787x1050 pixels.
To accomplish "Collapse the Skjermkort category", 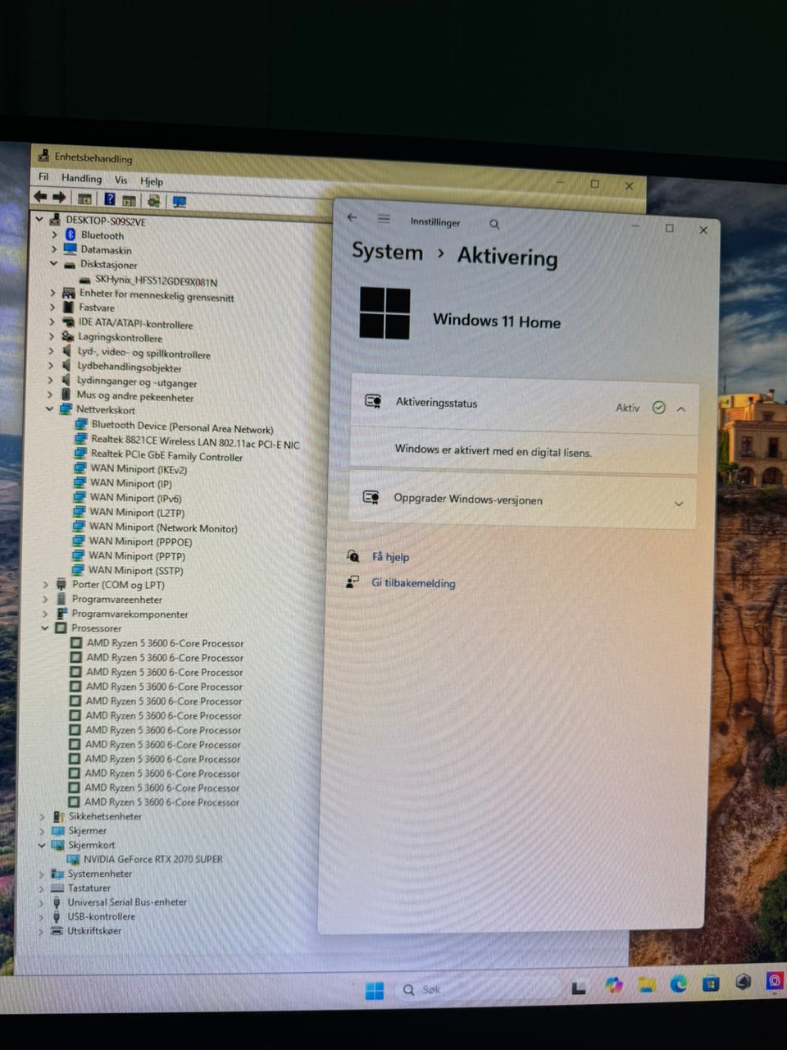I will (42, 844).
